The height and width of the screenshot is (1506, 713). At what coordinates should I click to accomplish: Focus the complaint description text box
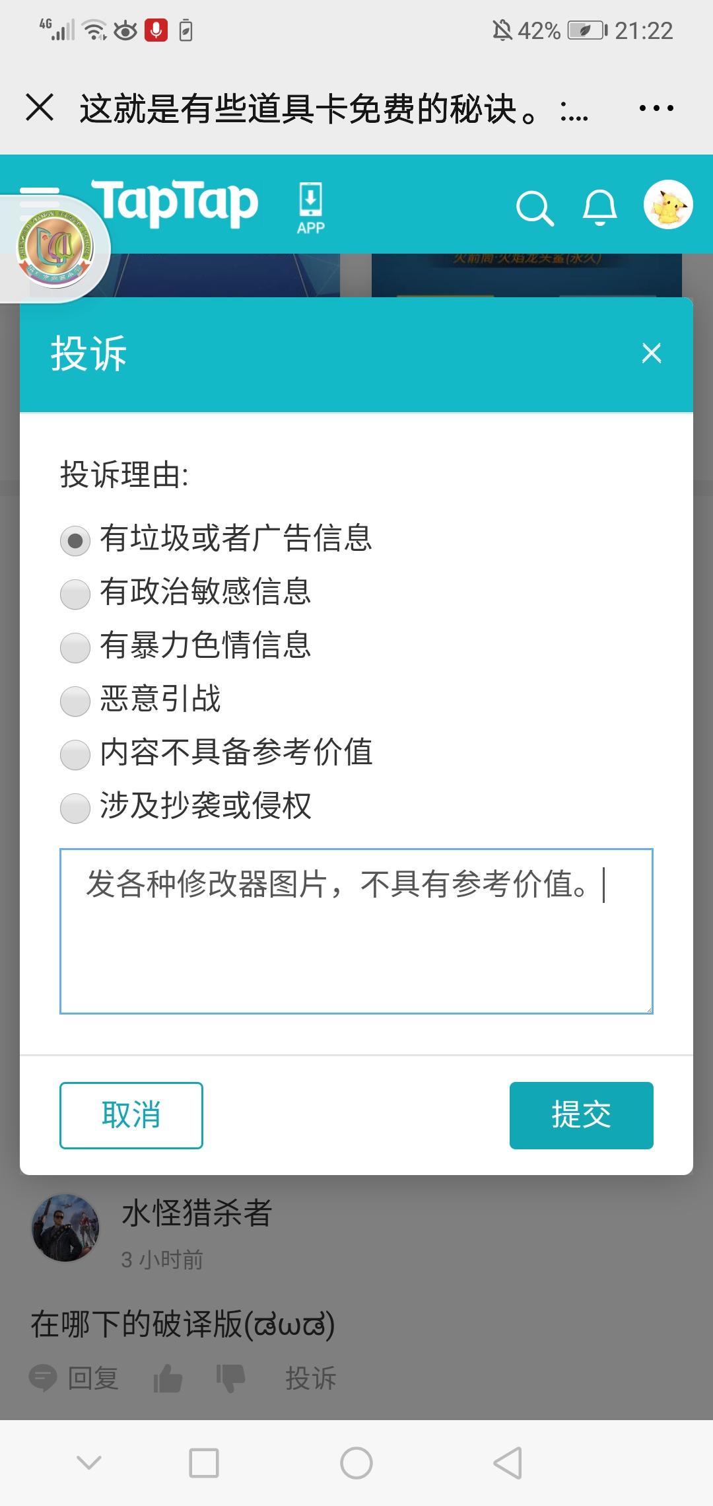pyautogui.click(x=356, y=931)
